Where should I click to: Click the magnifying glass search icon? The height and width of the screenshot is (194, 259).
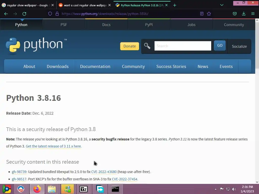tap(147, 46)
